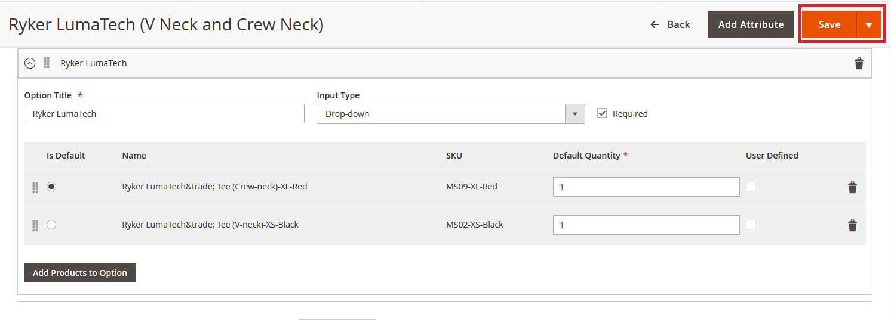This screenshot has width=891, height=320.
Task: Collapse the Ryker LumaTech option section
Action: 29,63
